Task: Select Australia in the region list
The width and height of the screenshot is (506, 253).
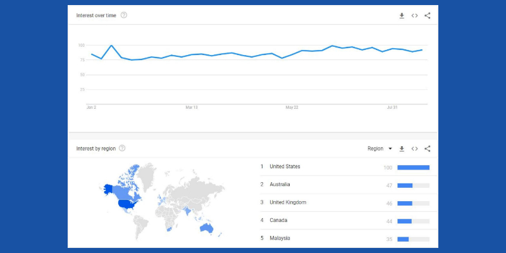Action: 280,185
